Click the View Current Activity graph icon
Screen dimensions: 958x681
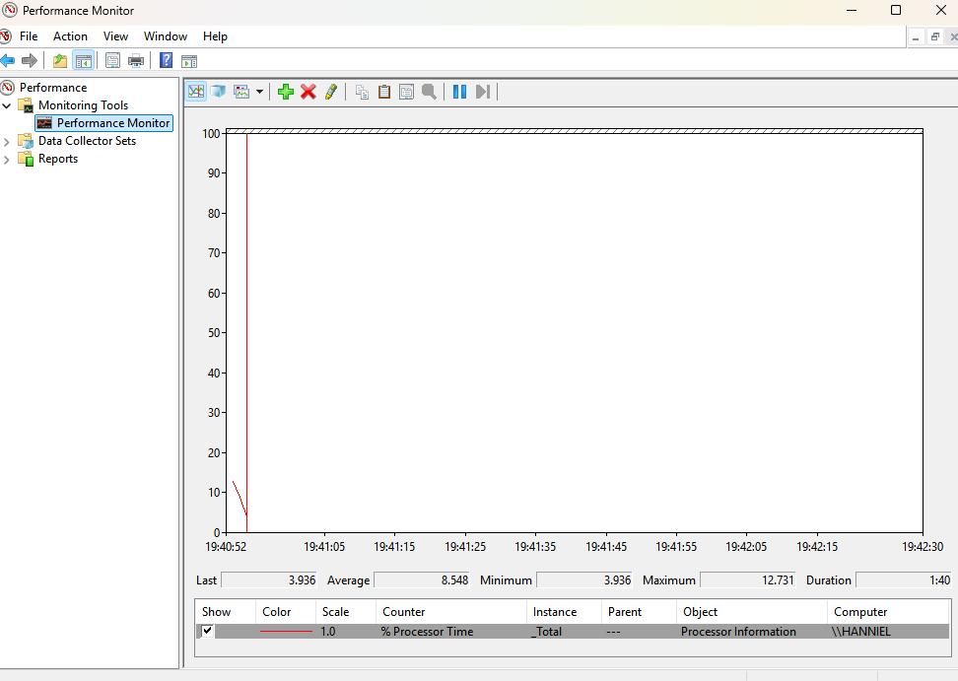pyautogui.click(x=196, y=92)
